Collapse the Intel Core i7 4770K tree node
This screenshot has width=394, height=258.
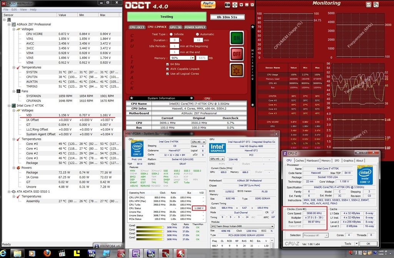[x=9, y=105]
